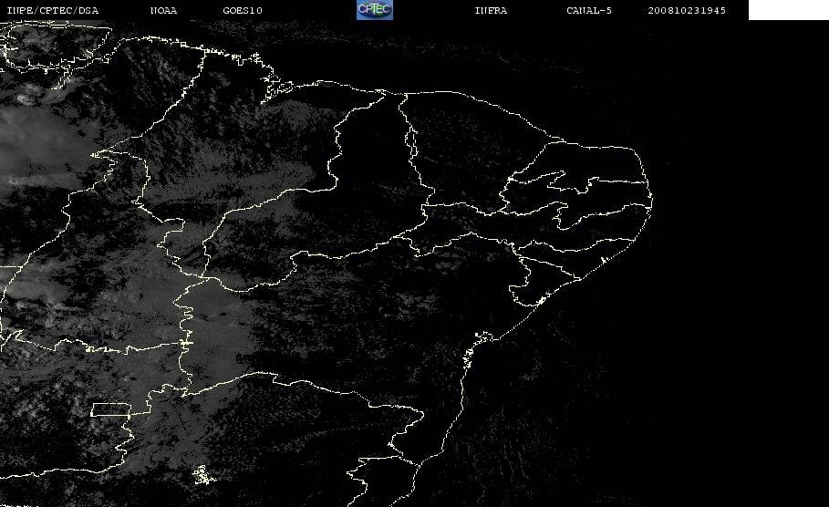
Task: Click the small white marker on the upper diagonal coast
Action: point(603,260)
